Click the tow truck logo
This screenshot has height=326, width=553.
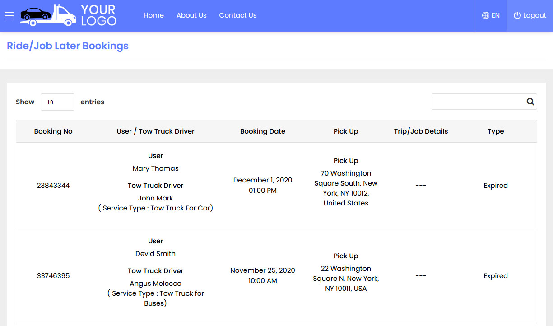click(68, 15)
